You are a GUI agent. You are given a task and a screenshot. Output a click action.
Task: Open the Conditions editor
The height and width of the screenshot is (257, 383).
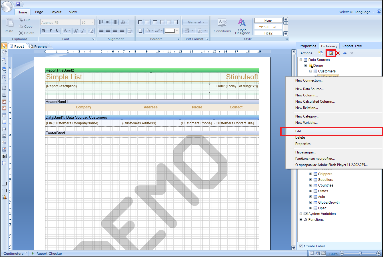pos(222,26)
